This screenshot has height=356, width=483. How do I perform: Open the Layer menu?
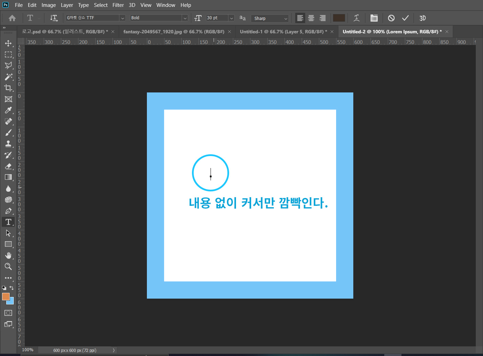click(x=67, y=5)
